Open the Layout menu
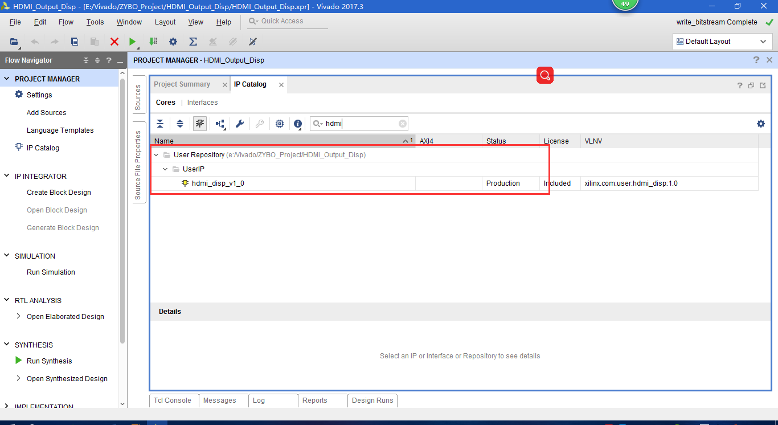The image size is (778, 425). (165, 22)
